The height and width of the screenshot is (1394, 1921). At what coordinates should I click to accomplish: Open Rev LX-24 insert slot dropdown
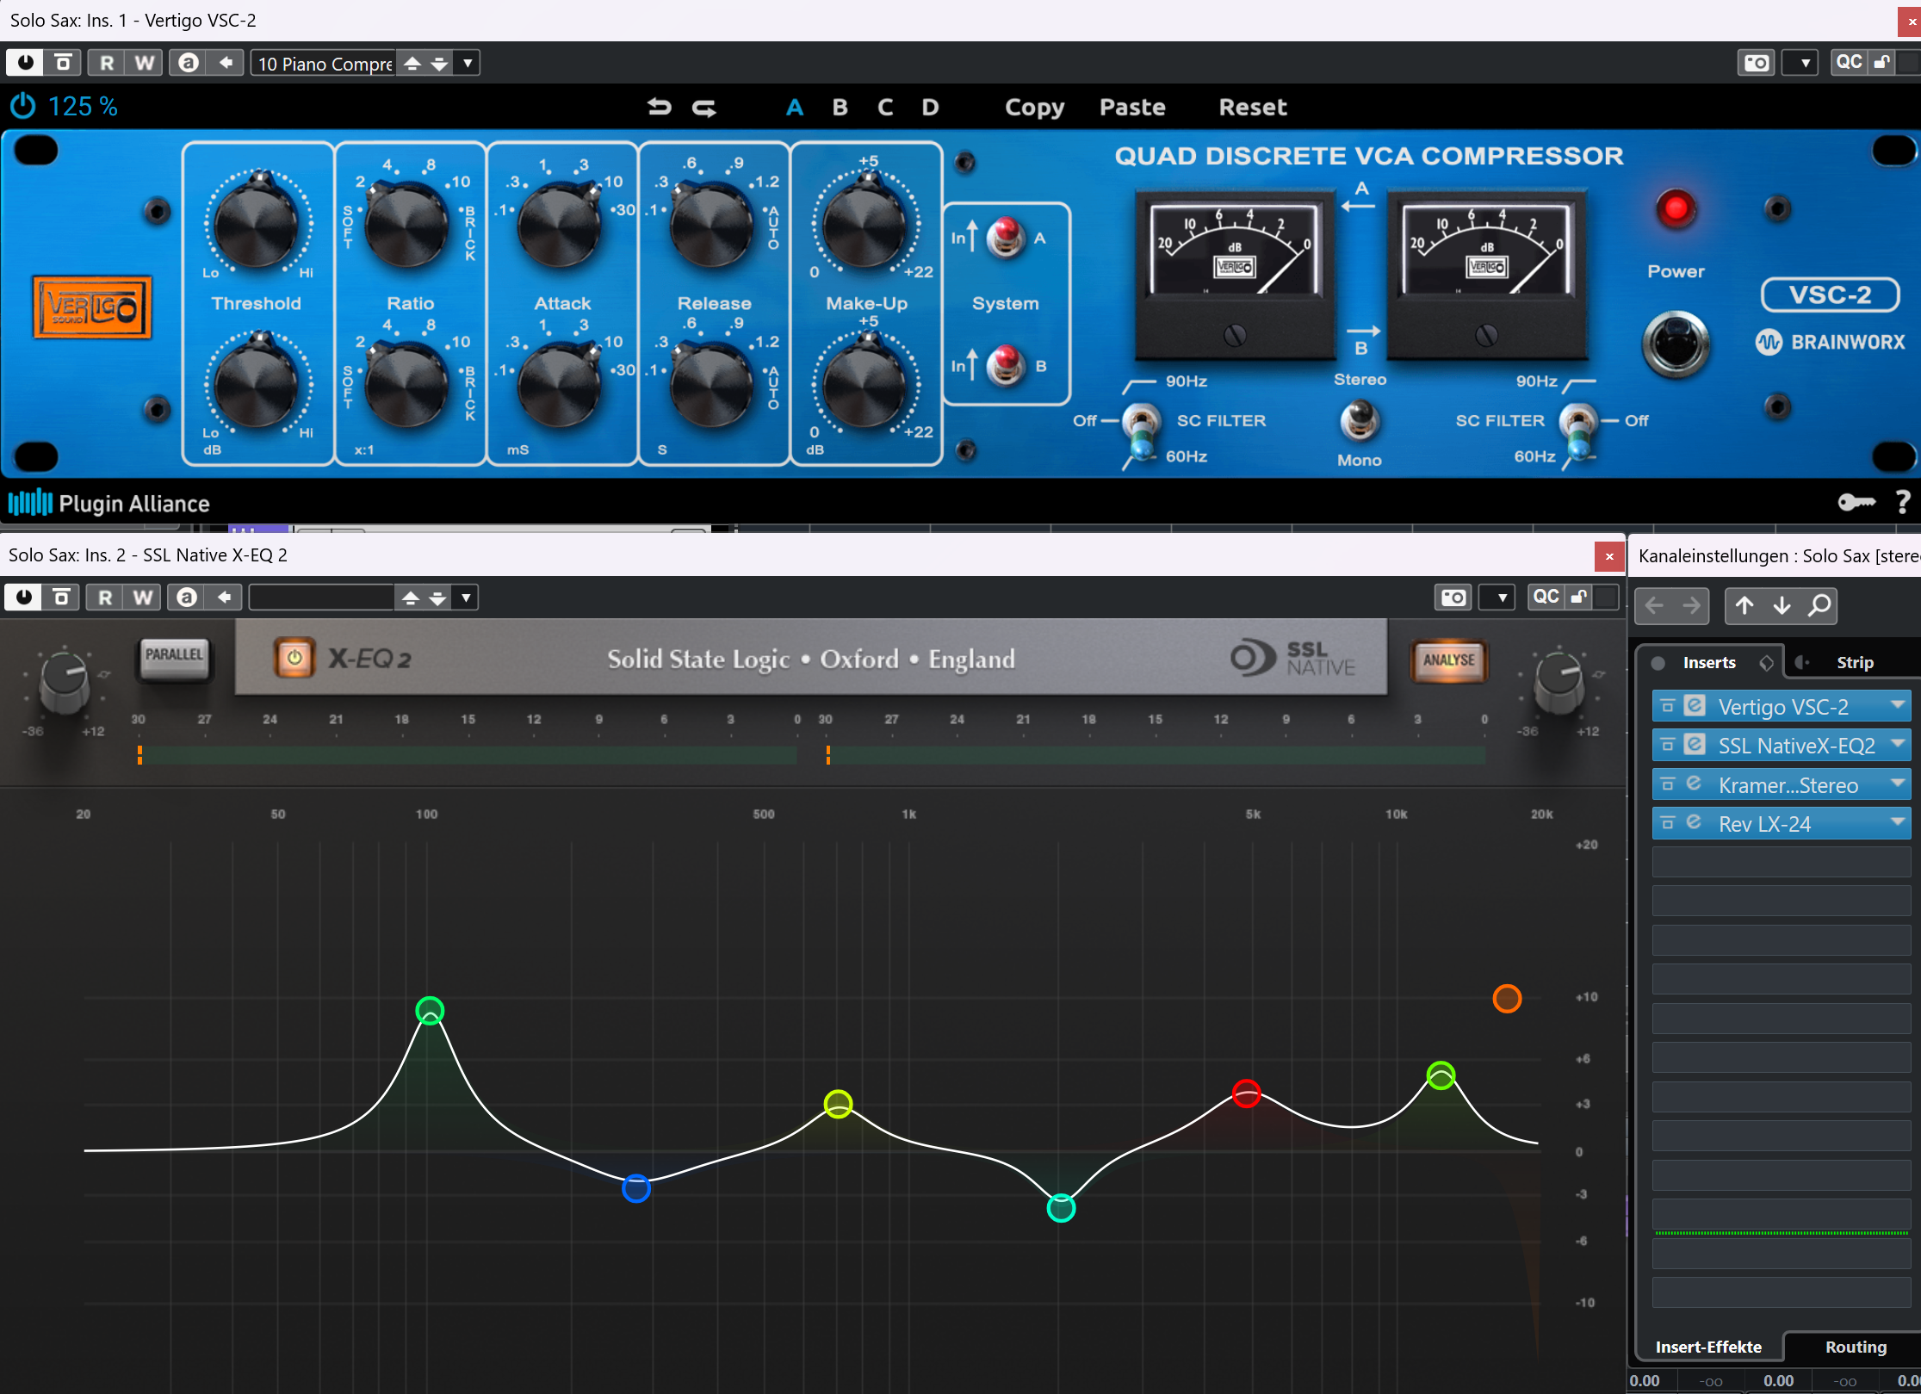(1897, 823)
